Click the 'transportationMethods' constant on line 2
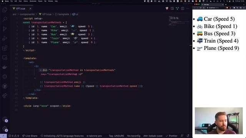The image size is (246, 138). pos(46,23)
